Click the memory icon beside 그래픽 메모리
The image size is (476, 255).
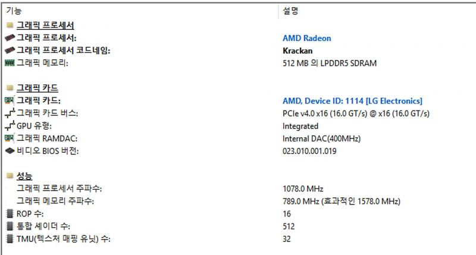tap(10, 63)
